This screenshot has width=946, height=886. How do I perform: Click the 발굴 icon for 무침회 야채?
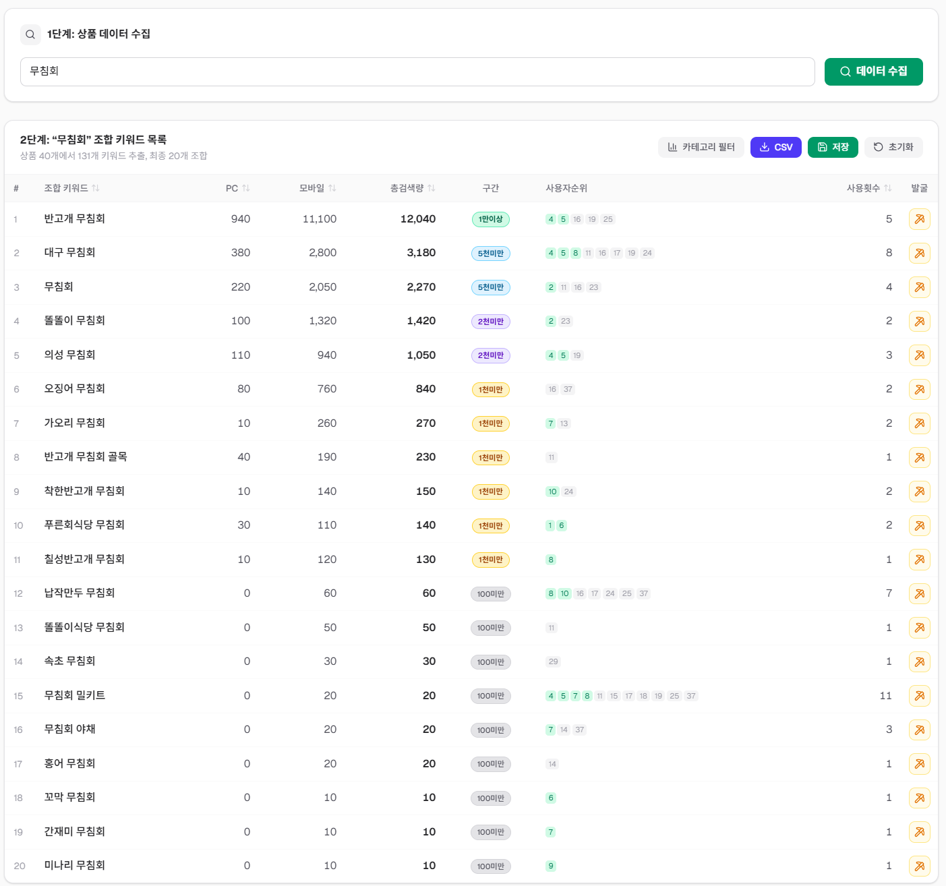pos(920,730)
